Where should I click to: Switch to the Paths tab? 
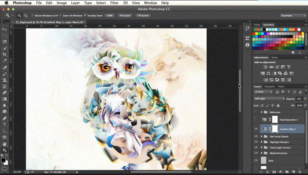[281, 87]
